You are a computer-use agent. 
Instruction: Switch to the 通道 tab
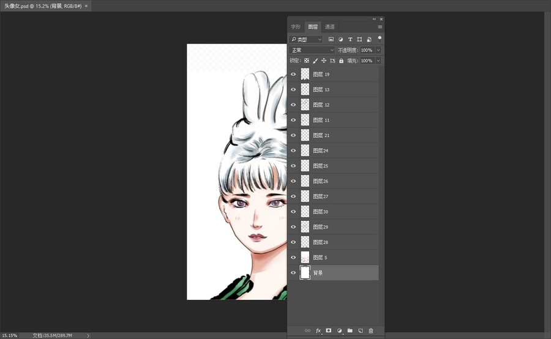[x=329, y=27]
